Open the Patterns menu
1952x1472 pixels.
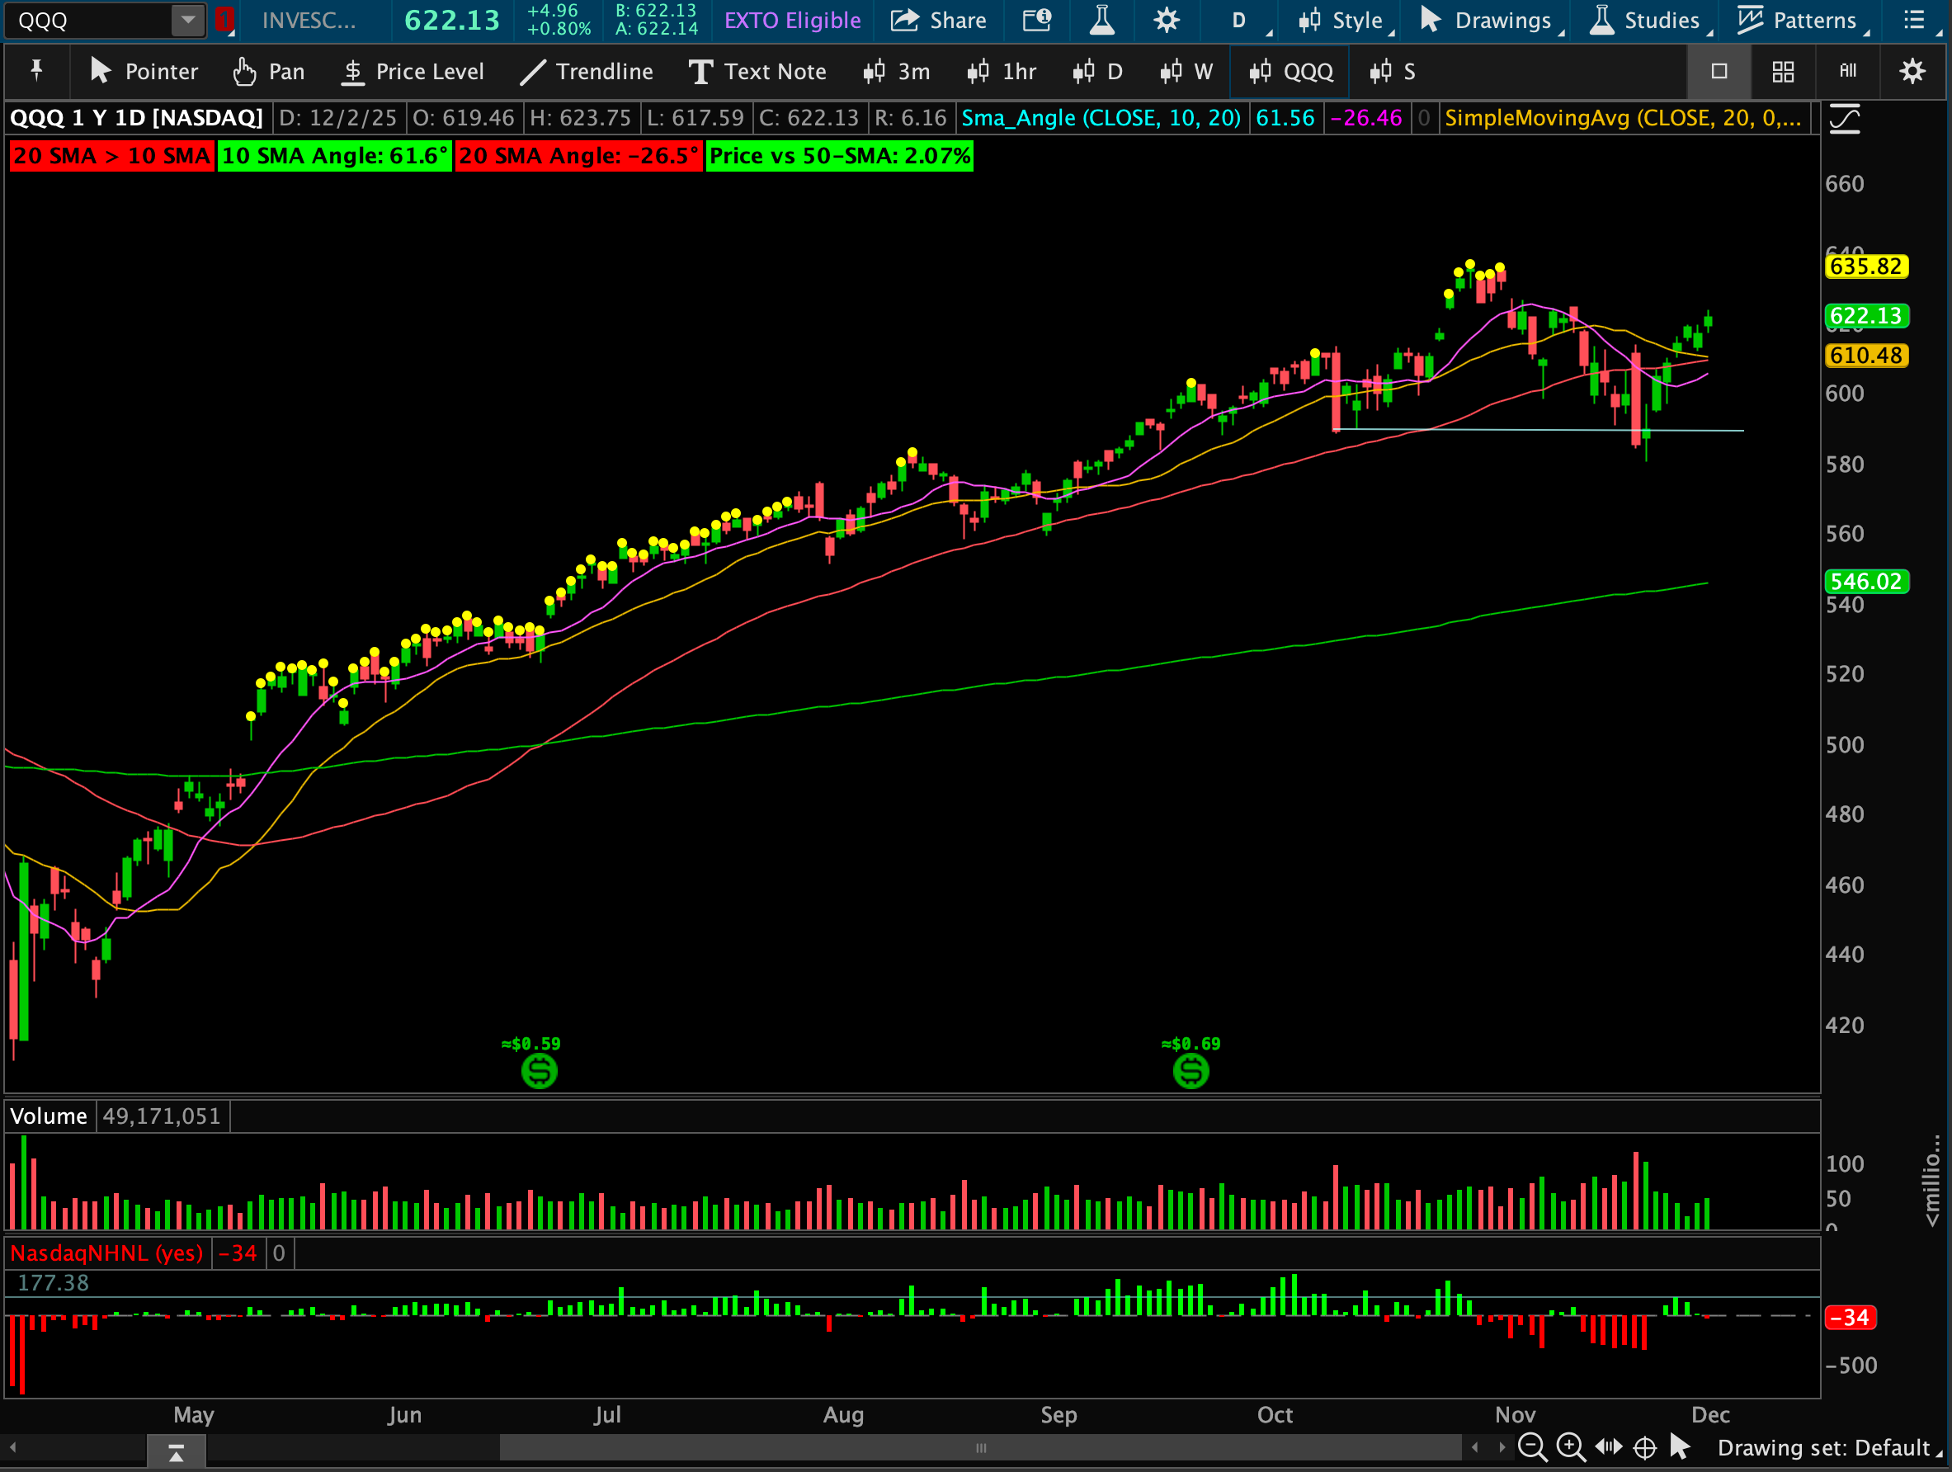[1801, 21]
